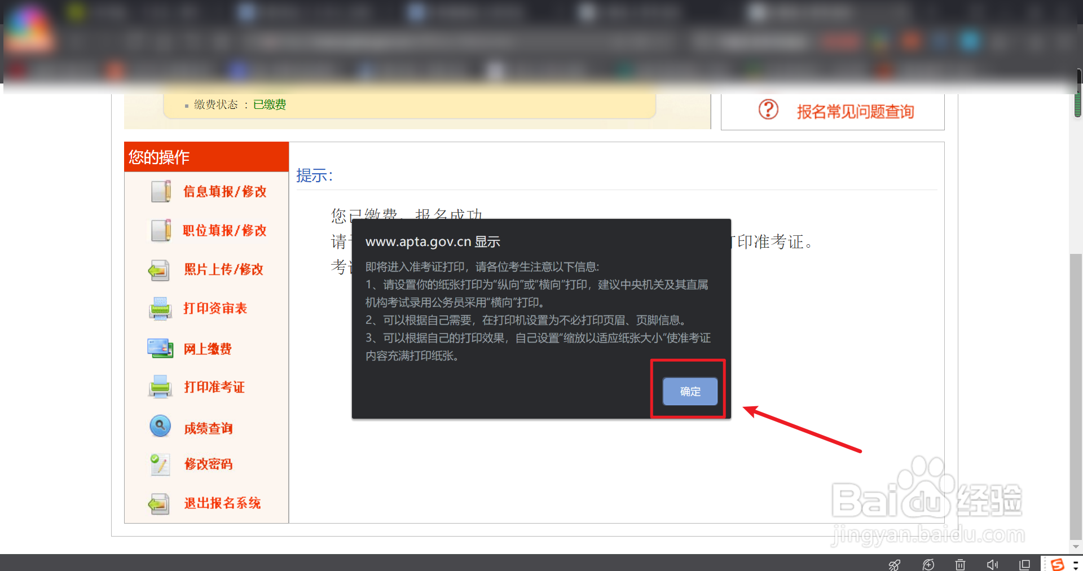Open 报名常见问题查询 link
The width and height of the screenshot is (1083, 571).
pyautogui.click(x=855, y=112)
